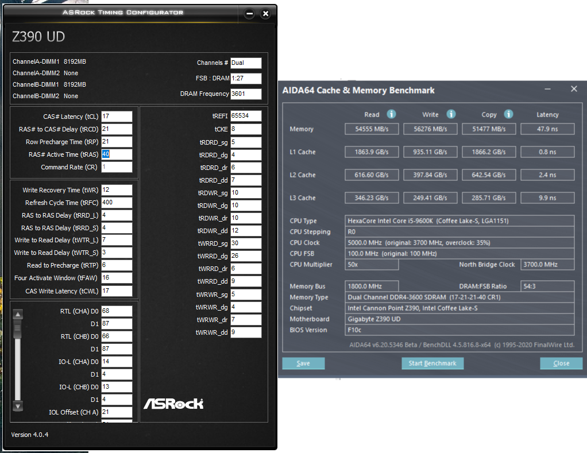Click the FSB : DRAM ratio field
Image resolution: width=587 pixels, height=453 pixels.
click(x=246, y=79)
